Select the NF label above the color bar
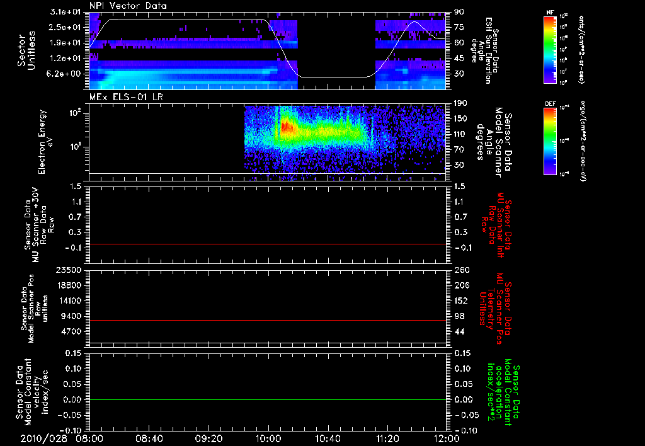645x446 pixels. (550, 13)
